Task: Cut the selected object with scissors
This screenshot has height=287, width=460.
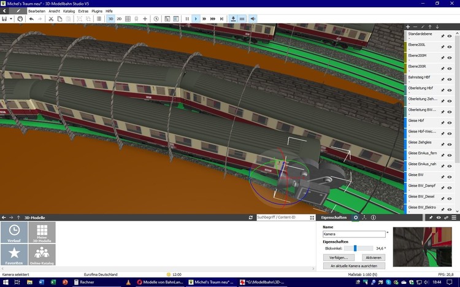Action: click(51, 19)
